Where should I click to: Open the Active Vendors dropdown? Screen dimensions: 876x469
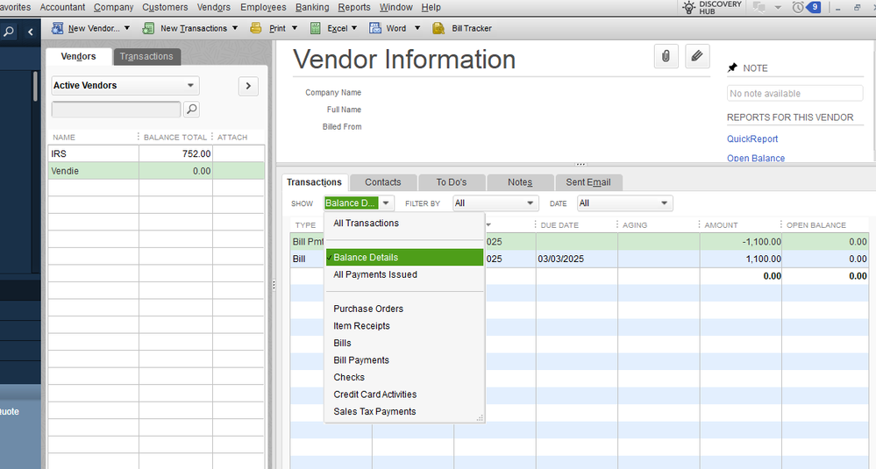125,85
